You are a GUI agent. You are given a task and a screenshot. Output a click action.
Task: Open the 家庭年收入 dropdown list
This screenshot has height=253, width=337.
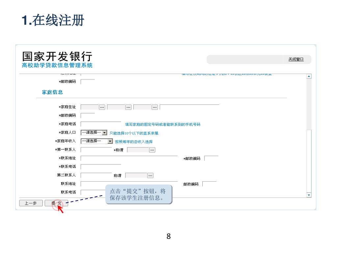pos(110,141)
